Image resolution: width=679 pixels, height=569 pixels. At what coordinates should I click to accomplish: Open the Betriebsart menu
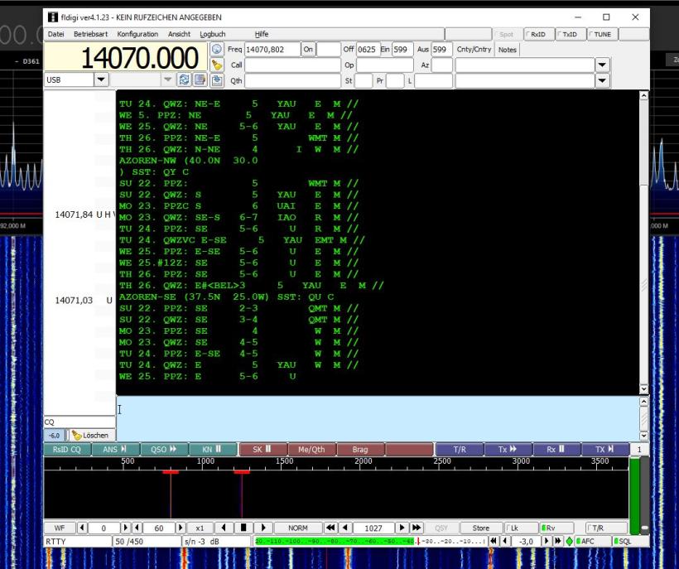[x=91, y=34]
